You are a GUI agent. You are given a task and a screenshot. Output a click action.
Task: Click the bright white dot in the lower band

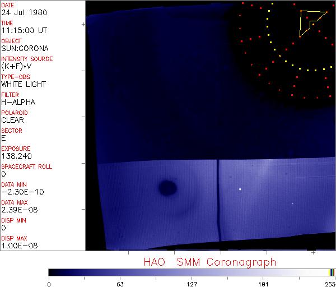[240, 189]
